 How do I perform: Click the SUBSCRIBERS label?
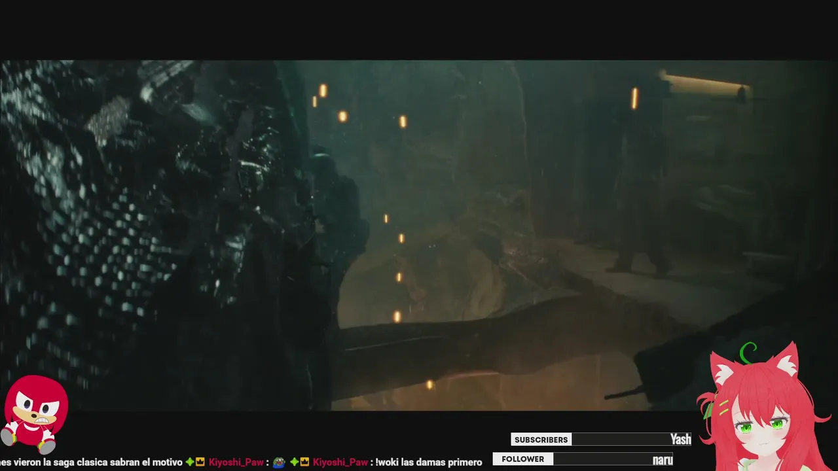click(541, 440)
